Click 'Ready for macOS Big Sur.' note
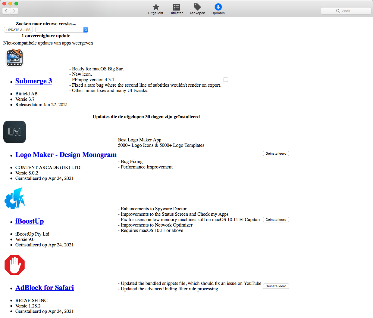 click(x=96, y=69)
